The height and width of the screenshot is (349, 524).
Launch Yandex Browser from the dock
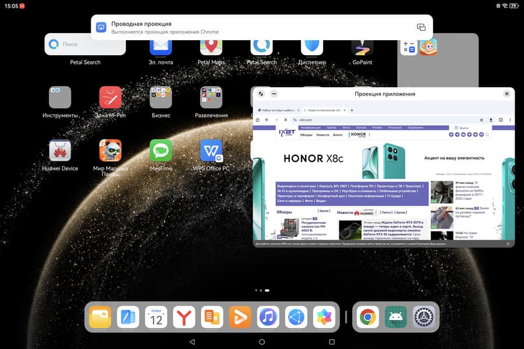184,317
